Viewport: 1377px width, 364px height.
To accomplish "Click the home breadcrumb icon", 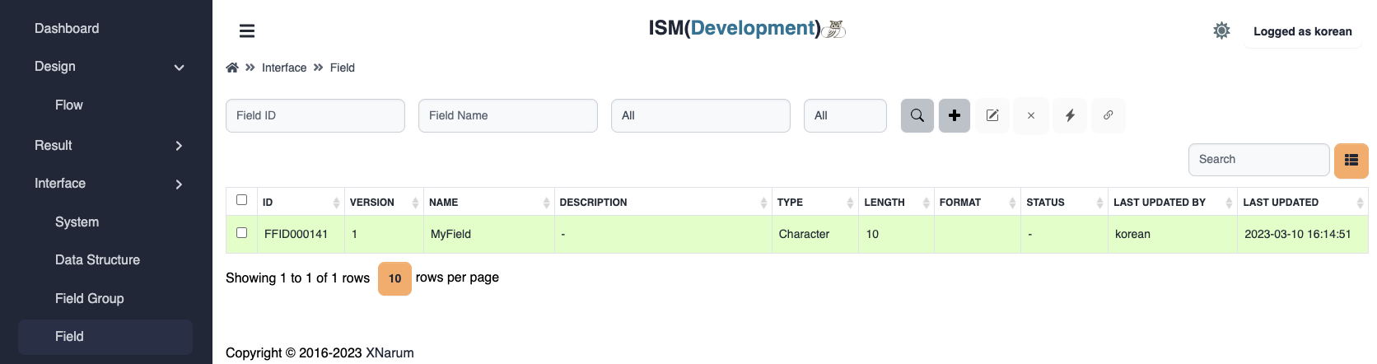I will pyautogui.click(x=232, y=68).
